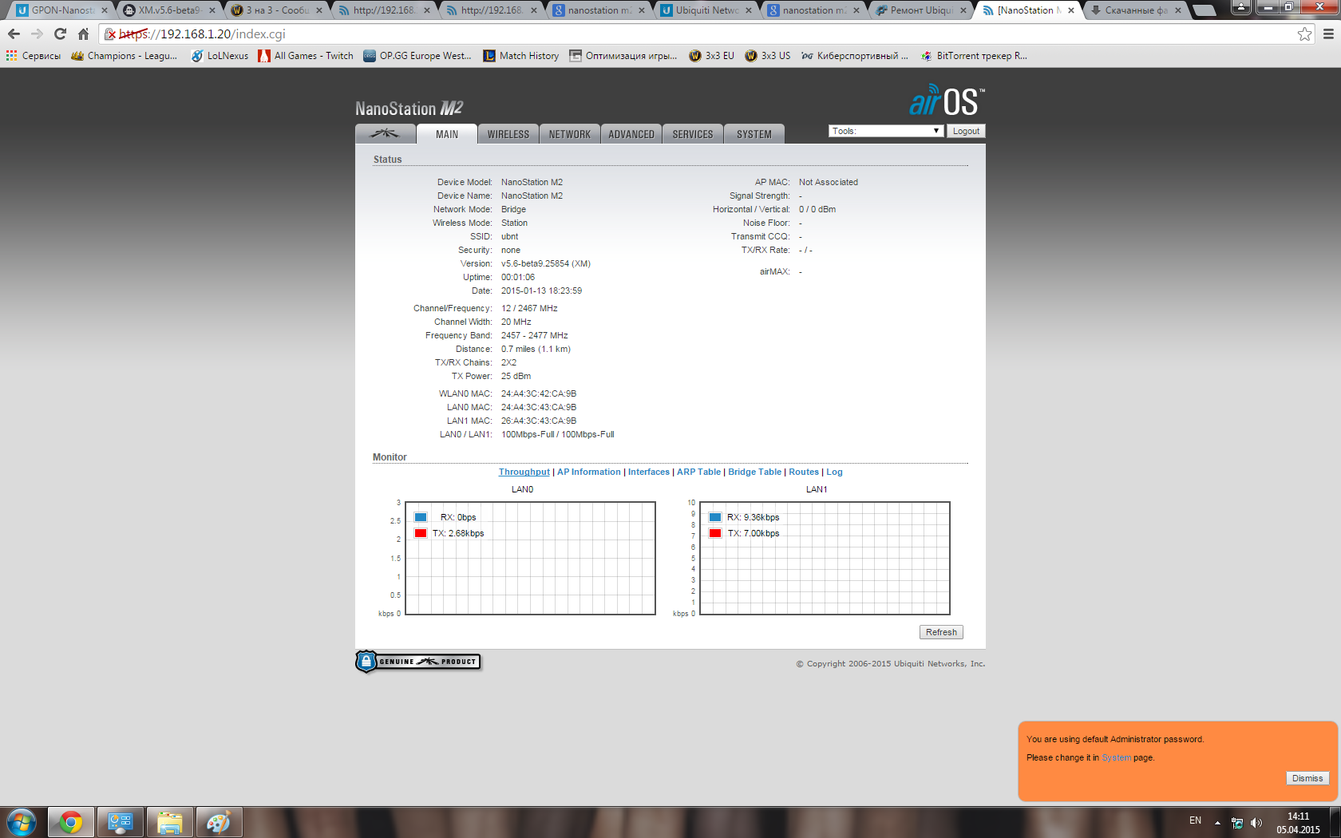The height and width of the screenshot is (838, 1341).
Task: Click the airOS logo
Action: 947,101
